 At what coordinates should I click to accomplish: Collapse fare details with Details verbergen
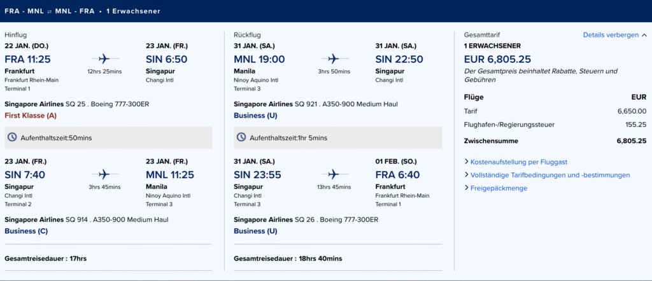[x=614, y=35]
